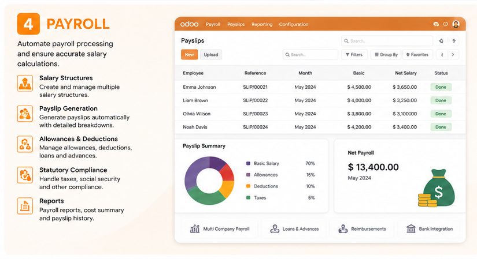Viewport: 477px width, 259px height.
Task: Click reference SLIP/00021
Action: pyautogui.click(x=255, y=87)
